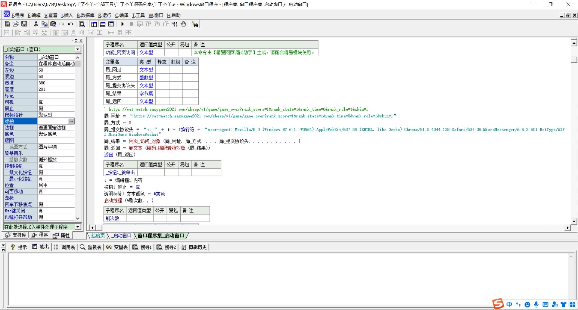Click the 宽度 value field showing 380

tap(56, 83)
